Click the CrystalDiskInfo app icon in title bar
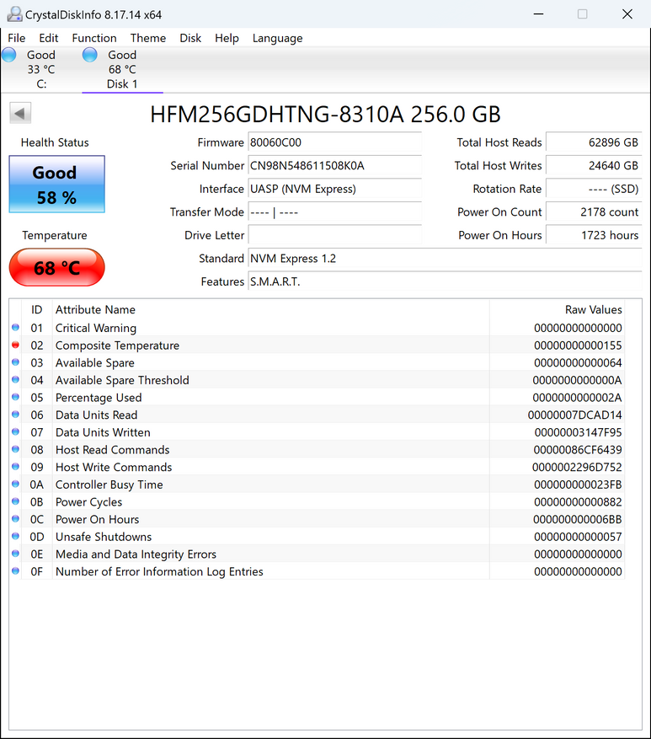The width and height of the screenshot is (651, 739). 13,14
